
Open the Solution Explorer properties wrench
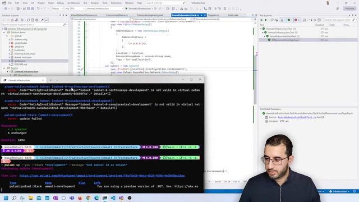[x=43, y=20]
